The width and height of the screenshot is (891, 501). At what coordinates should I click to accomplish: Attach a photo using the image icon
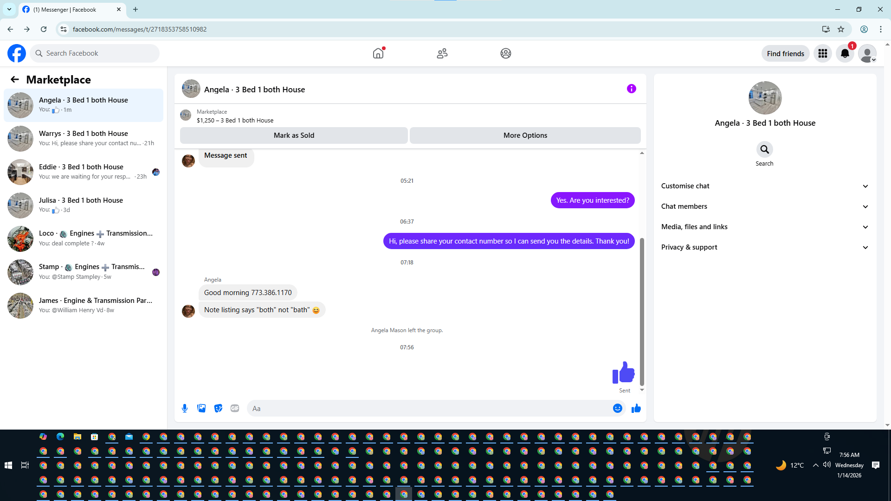point(201,408)
